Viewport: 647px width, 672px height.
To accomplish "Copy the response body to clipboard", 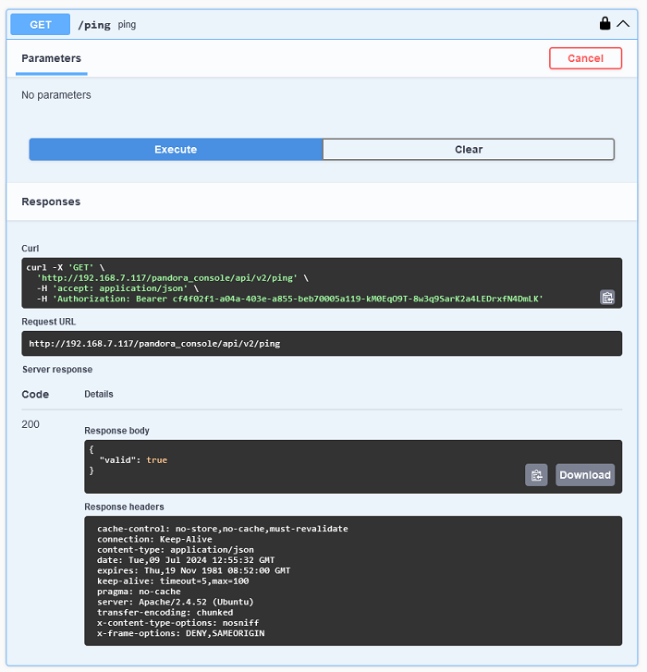I will (536, 475).
